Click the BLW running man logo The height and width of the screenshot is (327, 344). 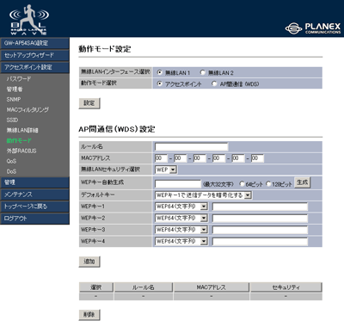click(x=28, y=20)
